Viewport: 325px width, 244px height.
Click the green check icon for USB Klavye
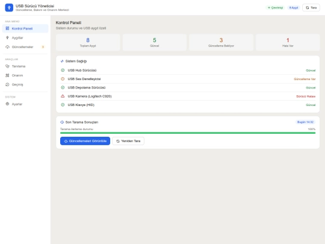(x=63, y=105)
